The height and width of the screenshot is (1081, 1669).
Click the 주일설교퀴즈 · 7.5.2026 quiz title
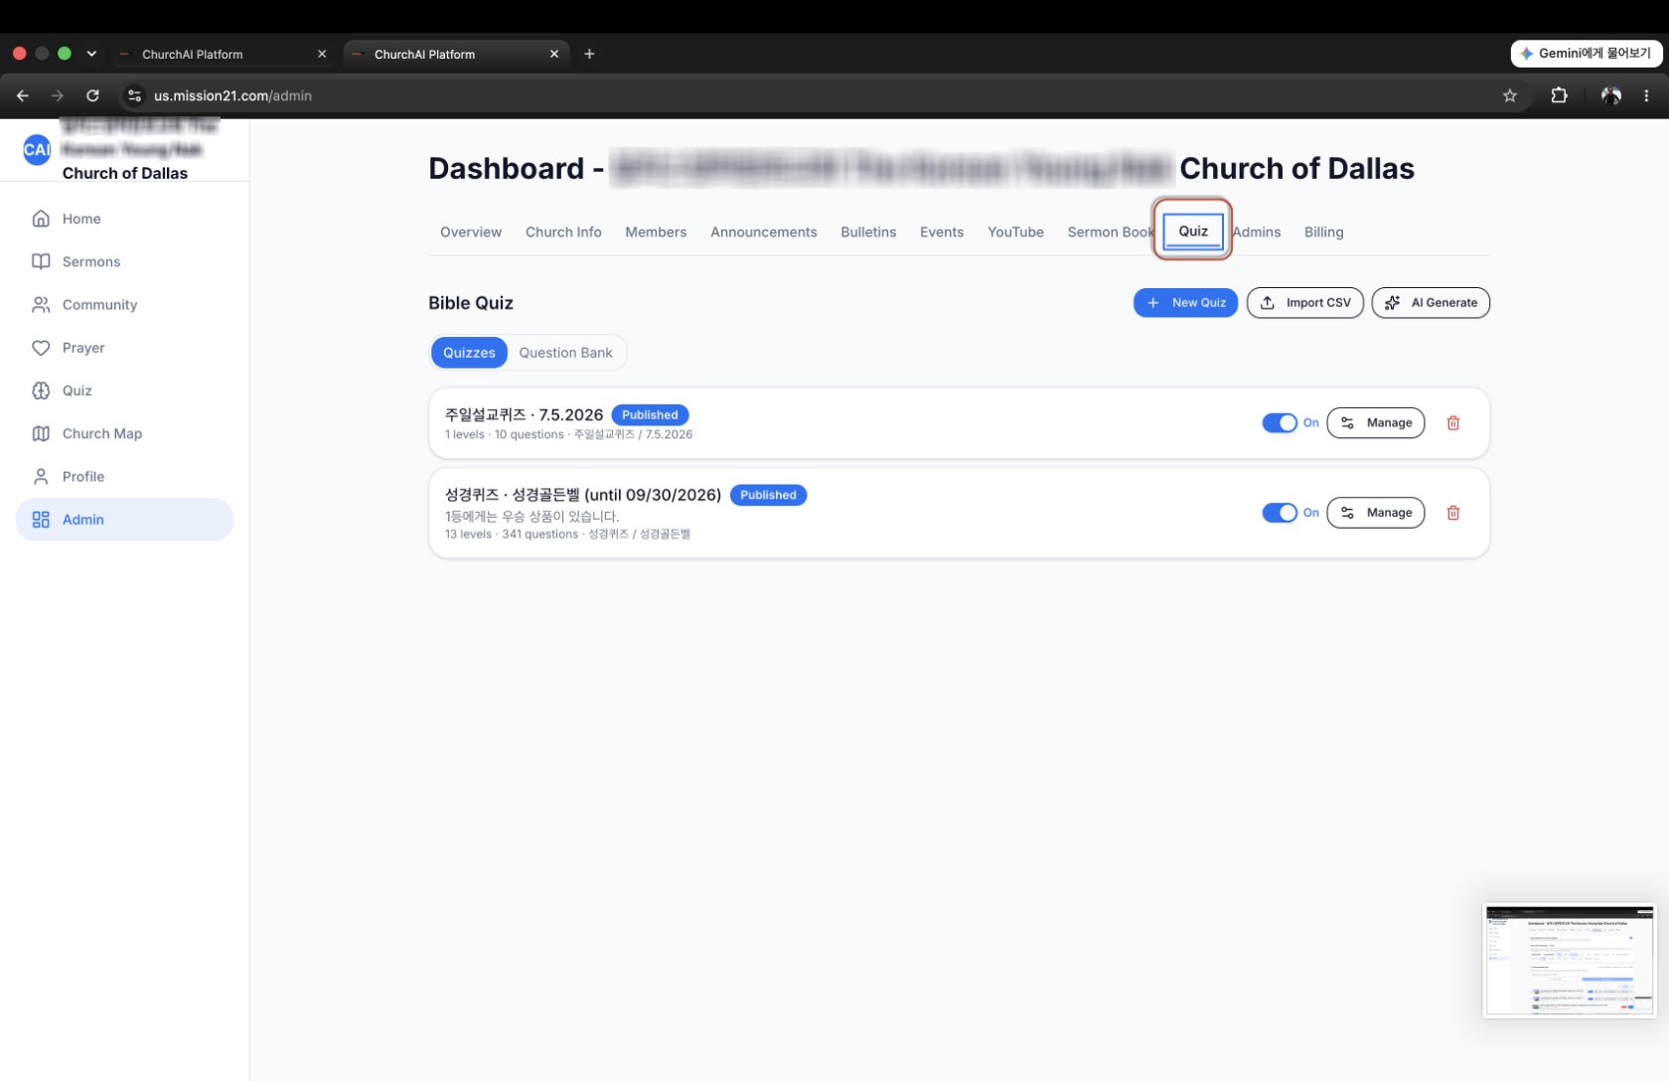click(524, 415)
